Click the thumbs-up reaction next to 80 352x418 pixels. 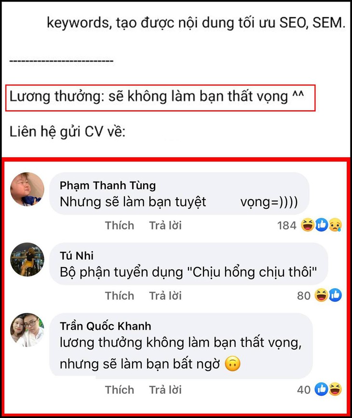pos(335,295)
